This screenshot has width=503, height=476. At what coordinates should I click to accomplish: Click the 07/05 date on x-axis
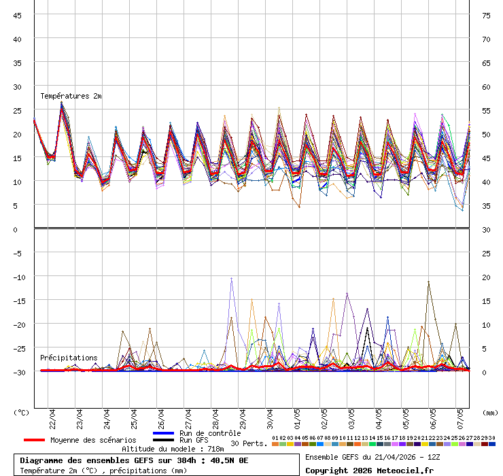460,416
